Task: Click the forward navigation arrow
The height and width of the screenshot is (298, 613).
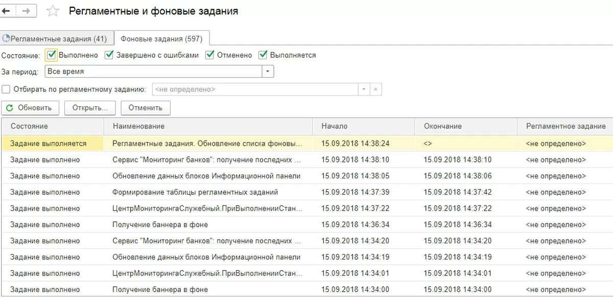Action: click(26, 11)
